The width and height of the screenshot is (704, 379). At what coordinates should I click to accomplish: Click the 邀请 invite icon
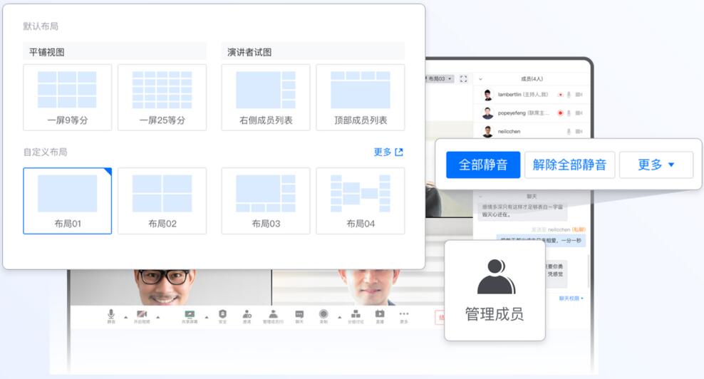(247, 314)
